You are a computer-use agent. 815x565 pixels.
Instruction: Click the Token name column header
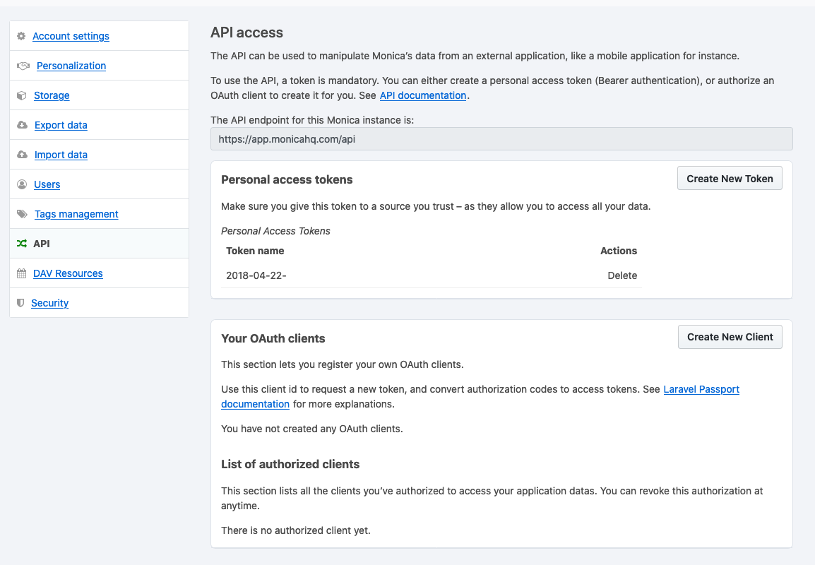click(255, 251)
